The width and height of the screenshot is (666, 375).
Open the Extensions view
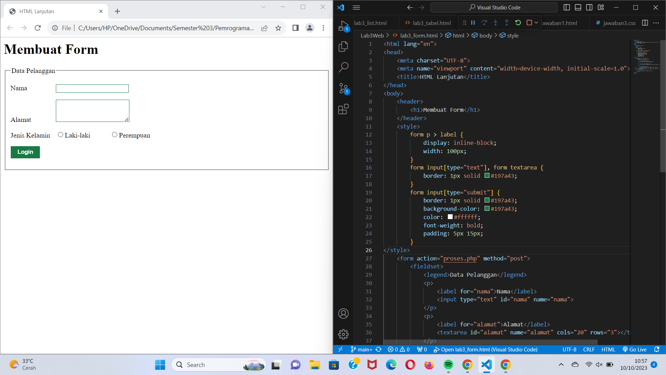(x=343, y=109)
